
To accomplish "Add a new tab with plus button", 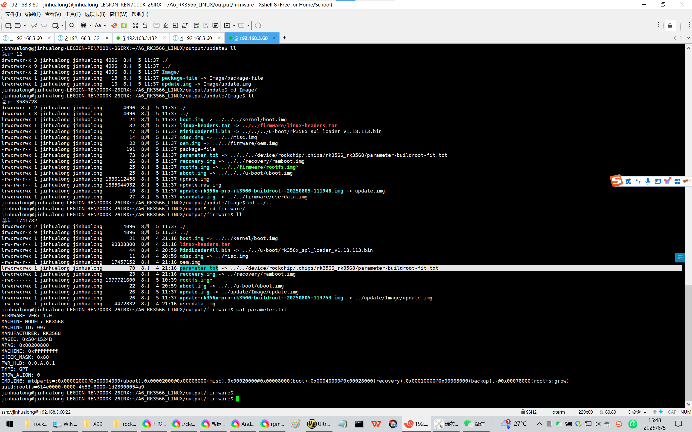I will click(x=284, y=38).
